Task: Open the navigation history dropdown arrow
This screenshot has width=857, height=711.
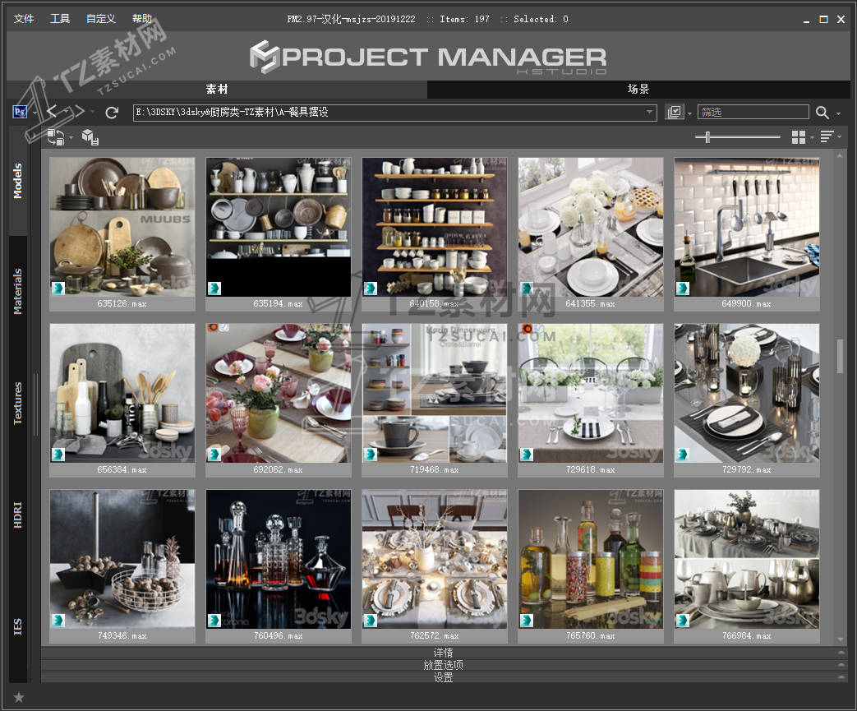Action: 92,112
